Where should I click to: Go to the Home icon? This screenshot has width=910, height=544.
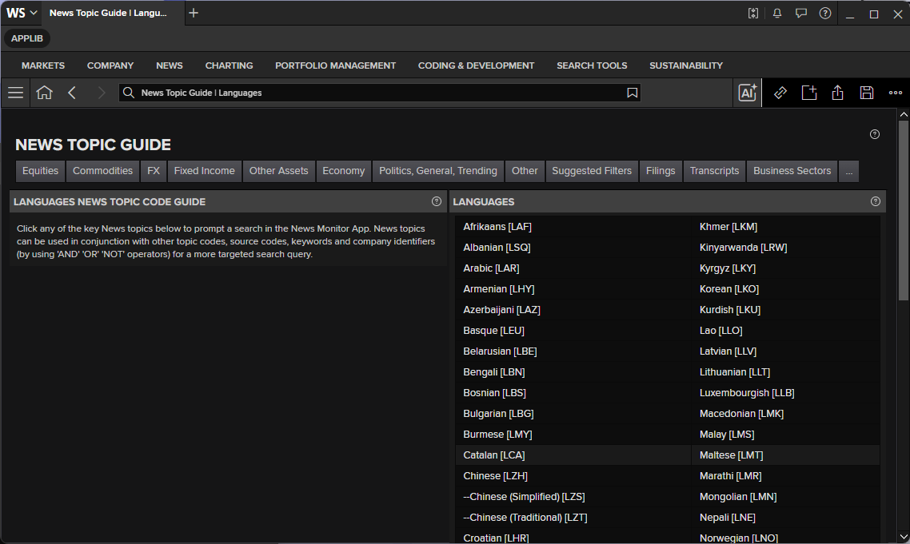44,93
